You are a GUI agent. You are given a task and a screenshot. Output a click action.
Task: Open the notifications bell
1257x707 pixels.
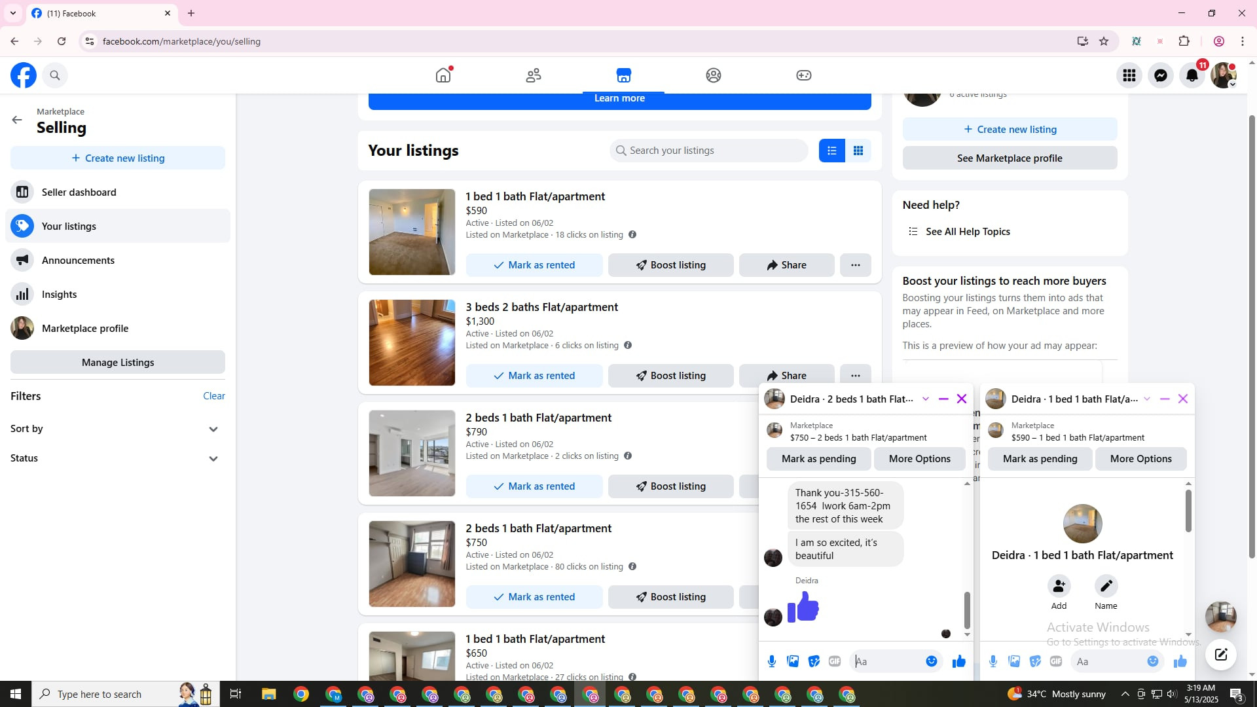1192,75
